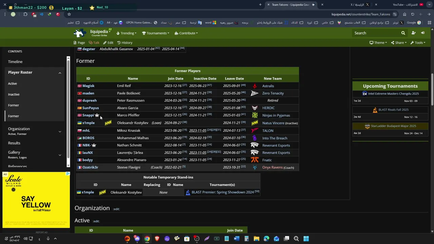Show hidden system tray icons
This screenshot has width=434, height=244.
pyautogui.click(x=55, y=239)
